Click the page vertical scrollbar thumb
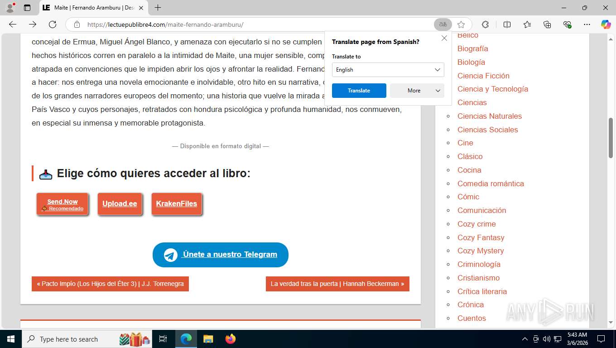 pos(611,138)
